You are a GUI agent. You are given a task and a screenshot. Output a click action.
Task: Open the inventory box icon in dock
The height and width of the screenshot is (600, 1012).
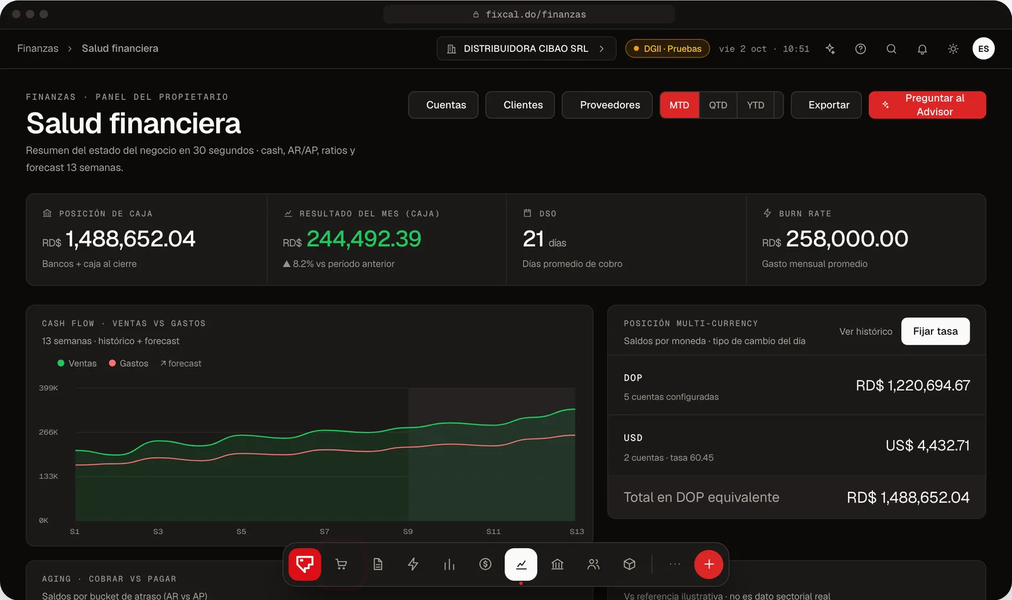(x=629, y=564)
